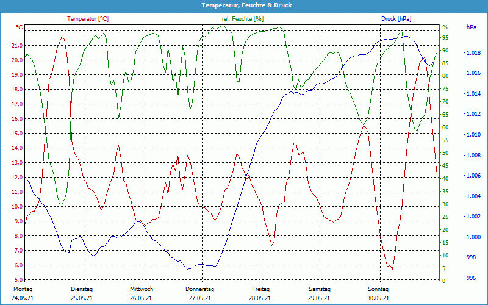Click '998' on the blue pressure axis
Viewport: 488px width, 305px height.
pyautogui.click(x=471, y=257)
